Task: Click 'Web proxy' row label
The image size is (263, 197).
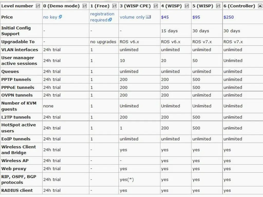Action: 14,169
